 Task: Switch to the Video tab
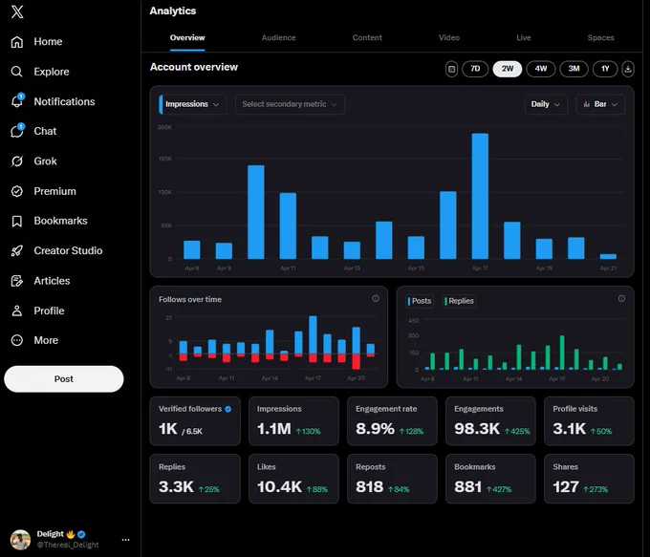[x=449, y=37]
